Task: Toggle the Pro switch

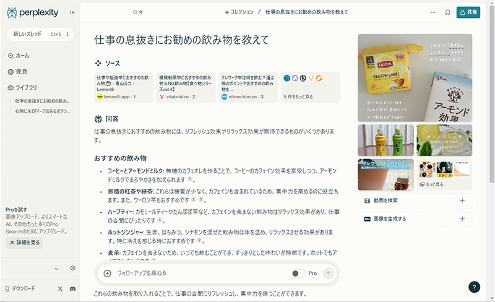Action: tap(298, 274)
